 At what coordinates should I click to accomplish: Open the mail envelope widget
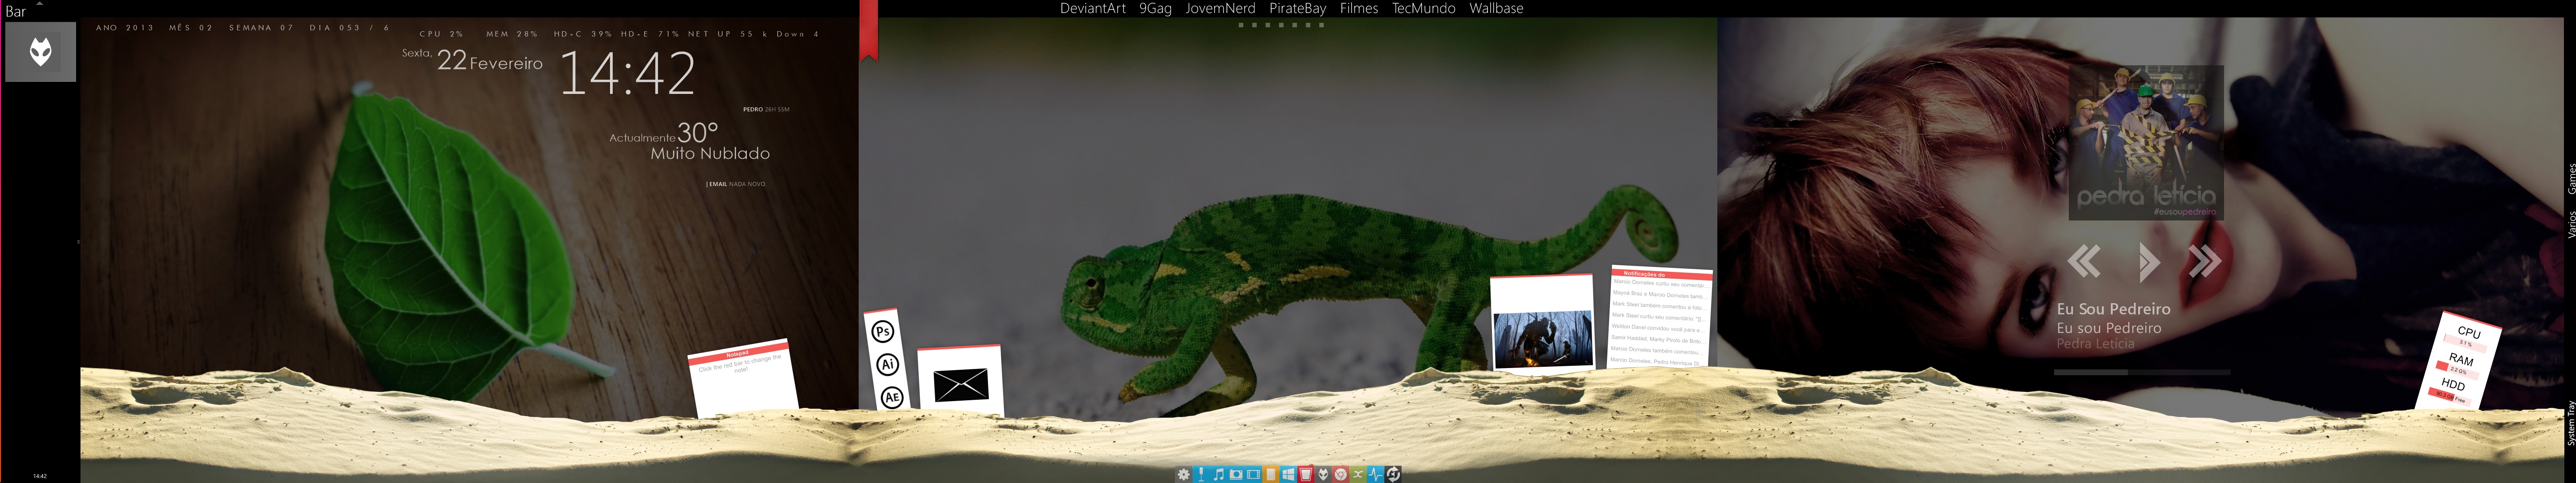pyautogui.click(x=961, y=384)
